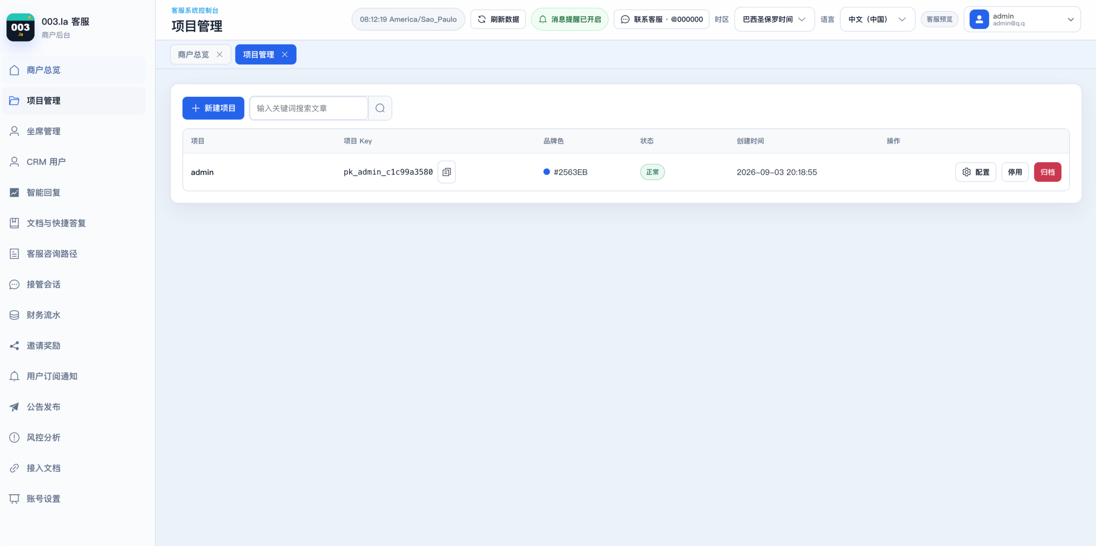1096x546 pixels.
Task: Click the #2563EB brand color dot
Action: tap(546, 172)
